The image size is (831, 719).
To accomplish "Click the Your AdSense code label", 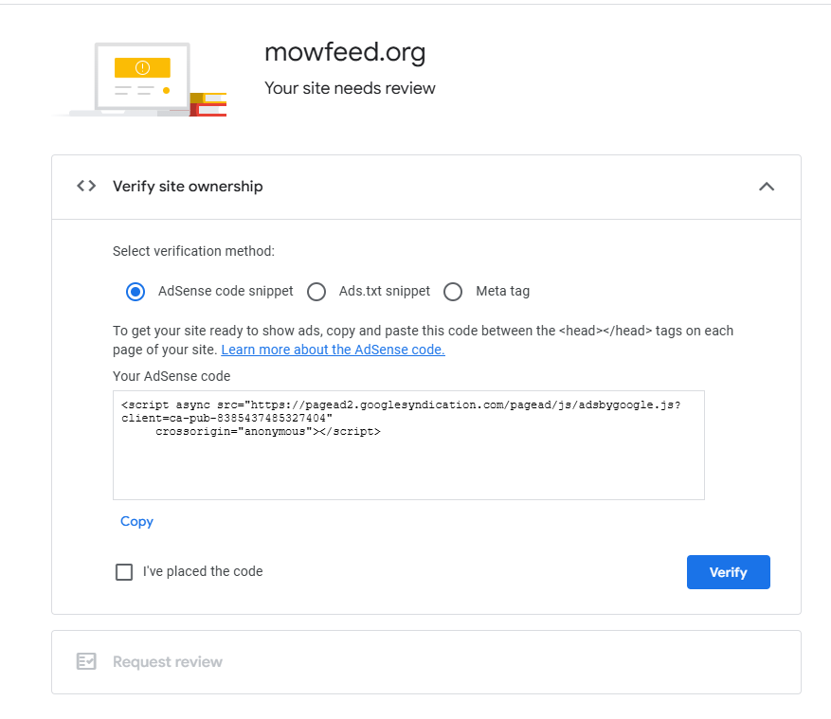I will click(x=172, y=376).
